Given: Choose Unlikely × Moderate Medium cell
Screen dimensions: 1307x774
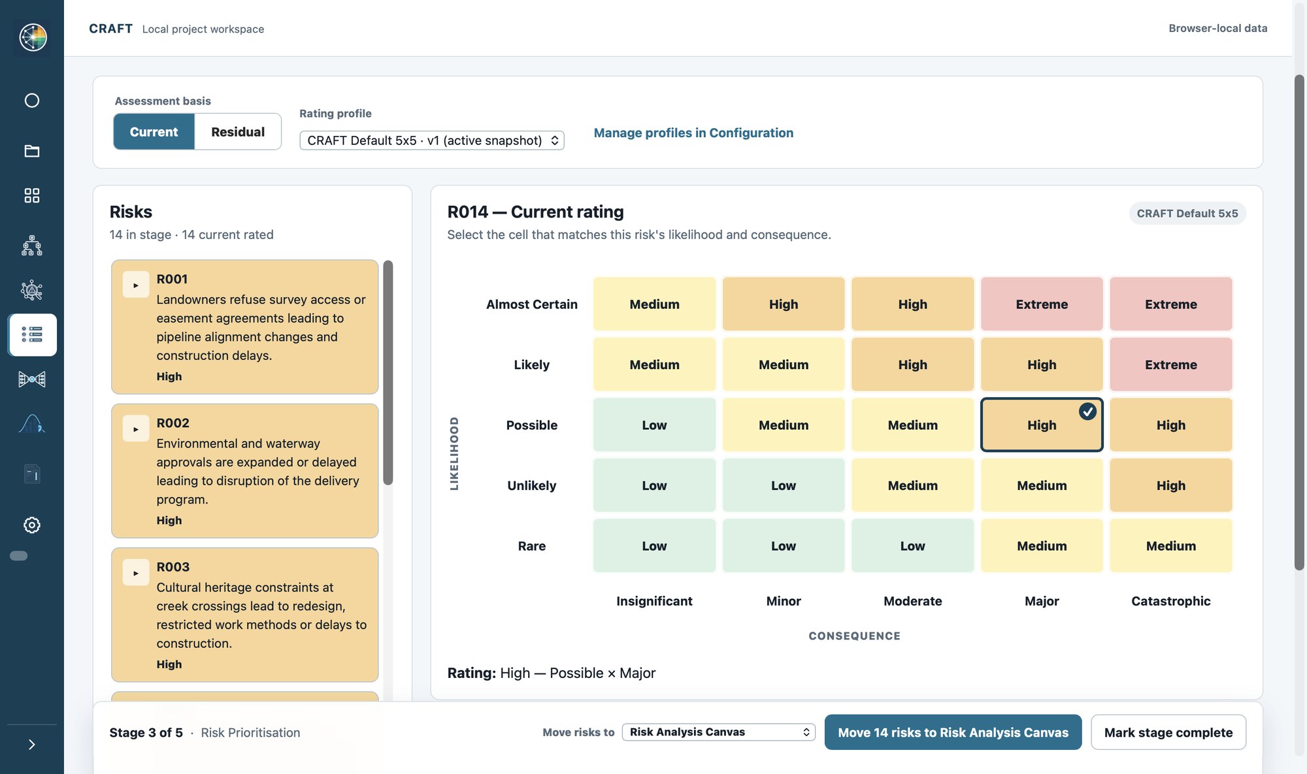Looking at the screenshot, I should [x=913, y=485].
